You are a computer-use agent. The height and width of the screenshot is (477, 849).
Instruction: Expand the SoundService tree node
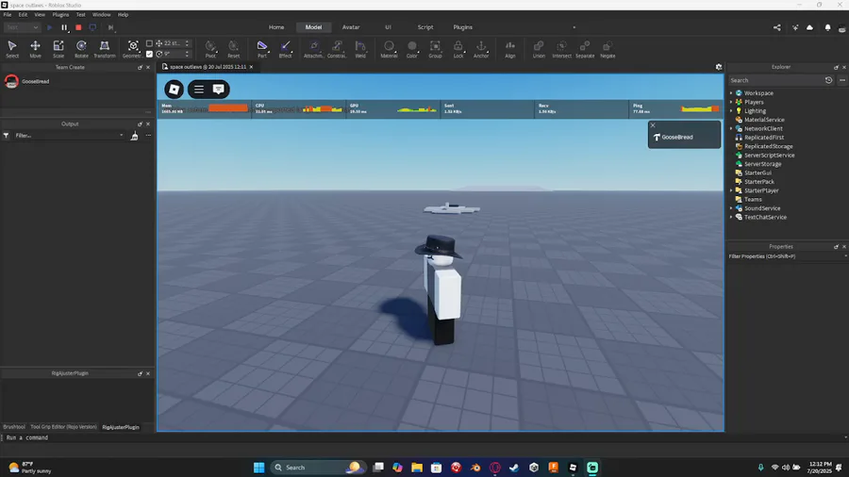[731, 208]
